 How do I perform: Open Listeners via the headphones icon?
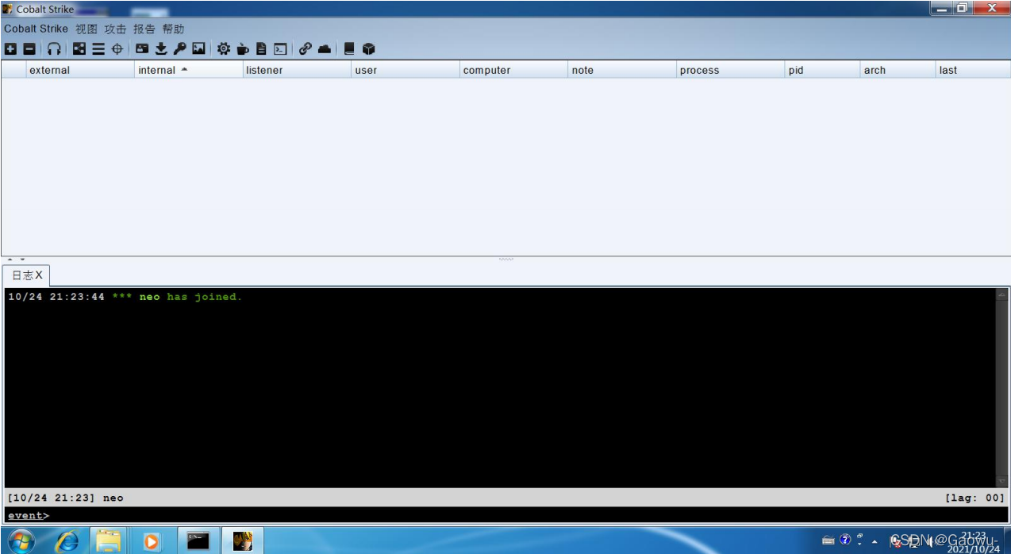(x=54, y=49)
